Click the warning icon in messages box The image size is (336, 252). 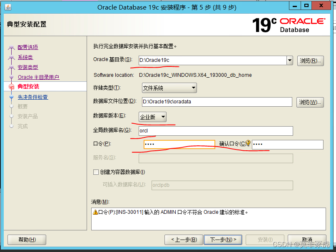95,212
